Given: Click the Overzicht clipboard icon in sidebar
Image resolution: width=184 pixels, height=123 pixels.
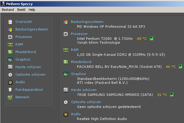Looking at the screenshot, I should [x=10, y=22].
